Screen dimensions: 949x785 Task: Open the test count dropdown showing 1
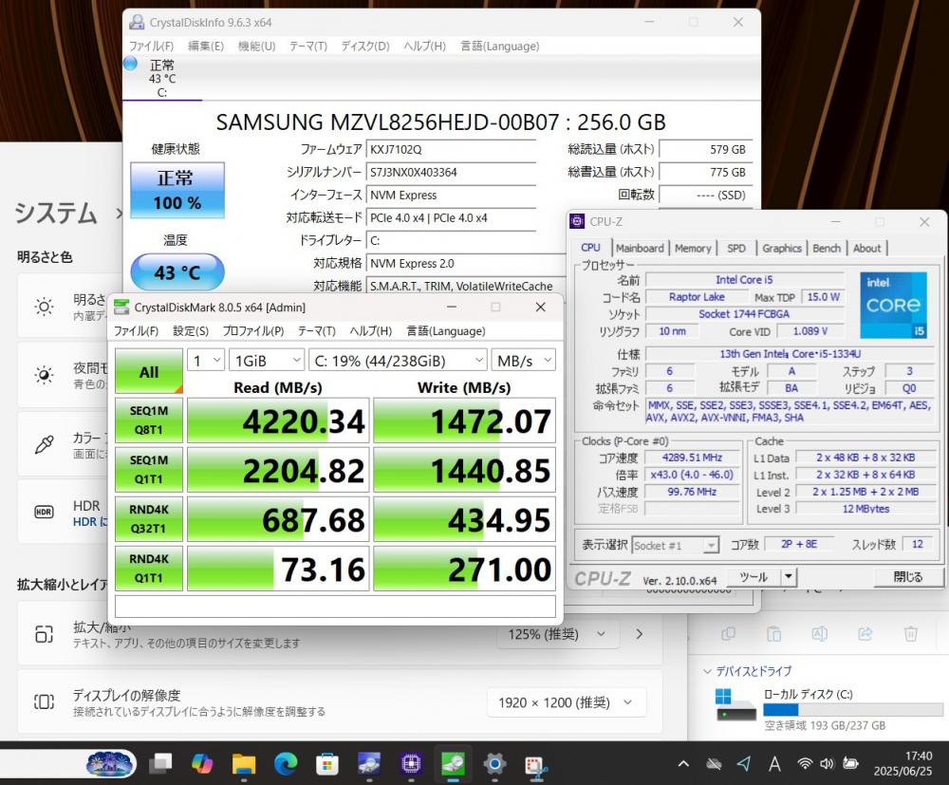coord(206,361)
